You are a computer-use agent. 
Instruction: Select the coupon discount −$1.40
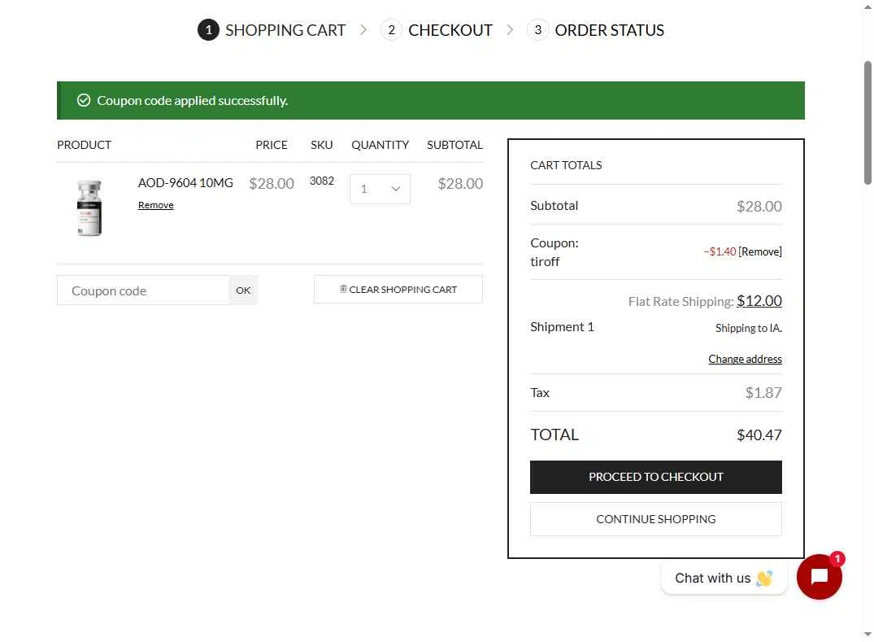pyautogui.click(x=720, y=251)
